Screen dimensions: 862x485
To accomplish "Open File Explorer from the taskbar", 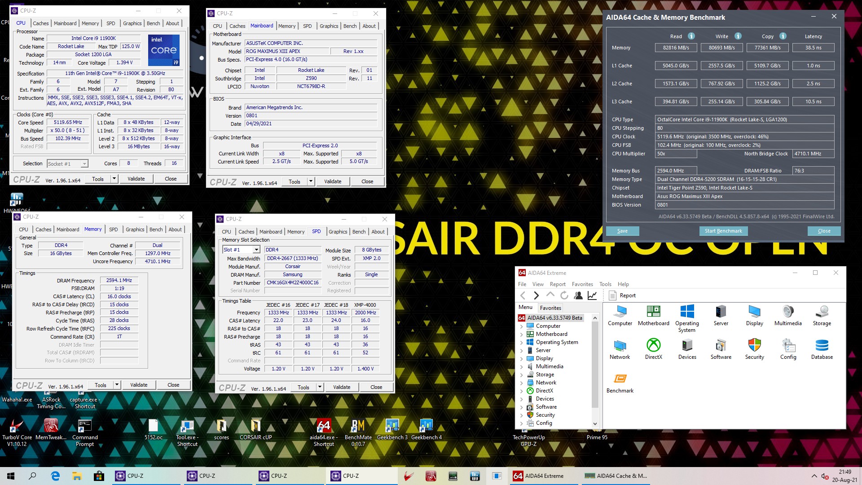I will [x=77, y=476].
